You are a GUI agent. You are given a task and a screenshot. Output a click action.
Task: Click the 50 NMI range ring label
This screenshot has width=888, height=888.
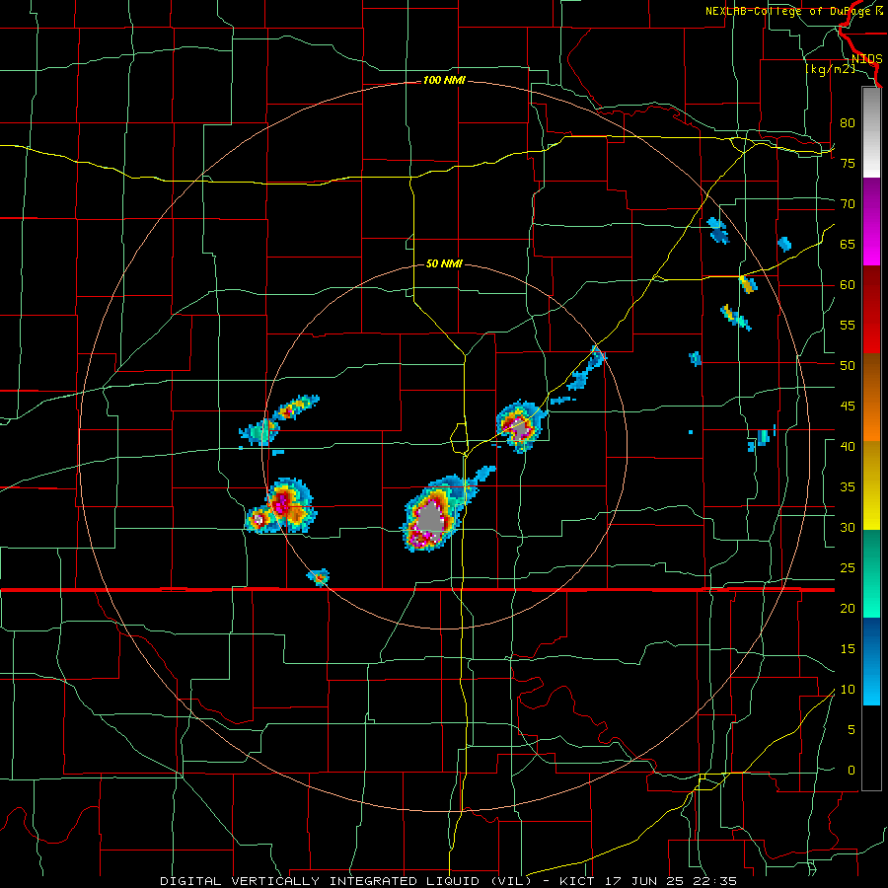[444, 263]
